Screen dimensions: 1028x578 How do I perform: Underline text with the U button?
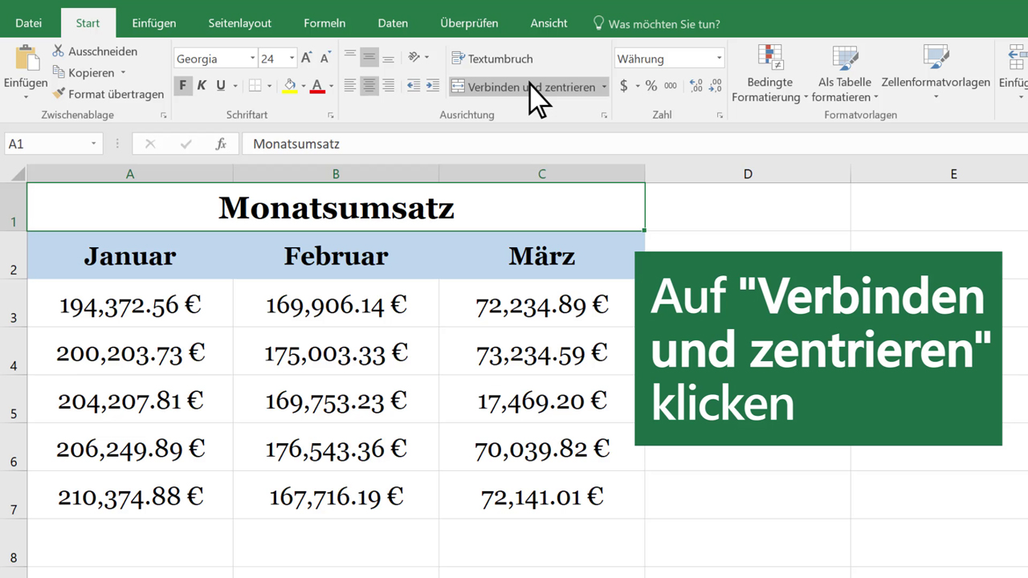pyautogui.click(x=219, y=85)
